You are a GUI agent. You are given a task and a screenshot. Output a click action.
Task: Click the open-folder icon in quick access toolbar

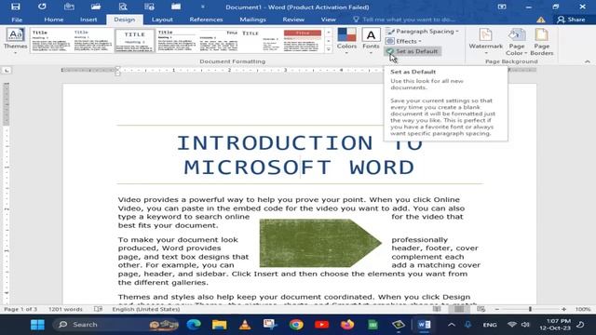95,7
